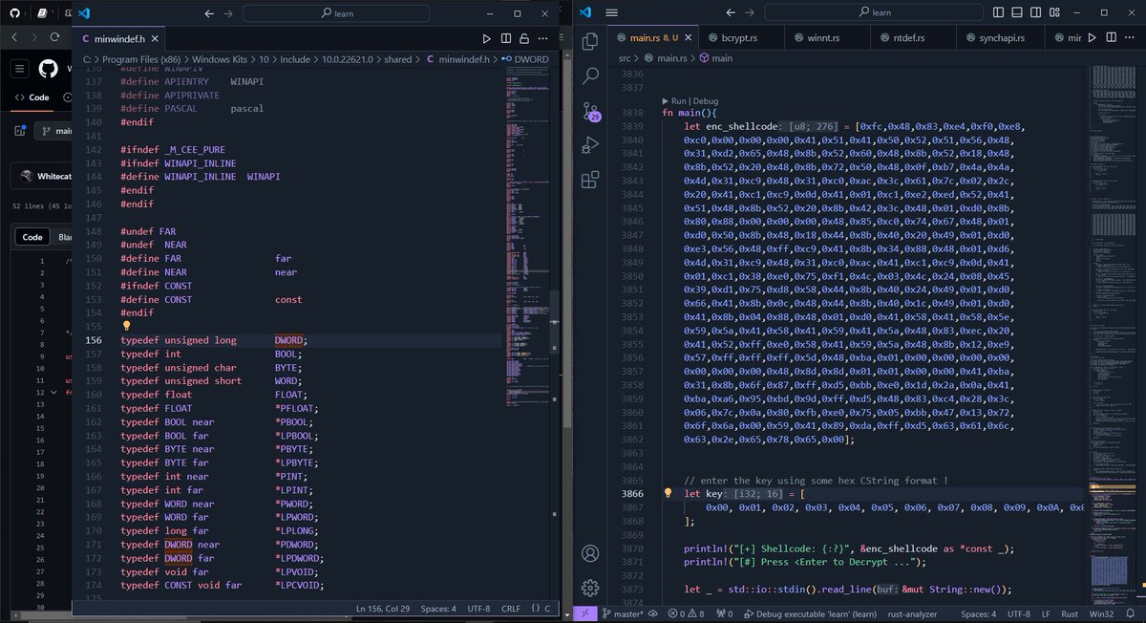Open GitHub hamburger menu in background browser
The image size is (1146, 623).
(x=20, y=70)
